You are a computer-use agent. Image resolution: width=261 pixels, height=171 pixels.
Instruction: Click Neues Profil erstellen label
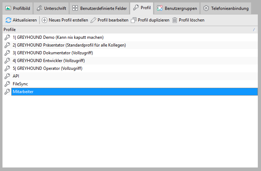pos(68,20)
